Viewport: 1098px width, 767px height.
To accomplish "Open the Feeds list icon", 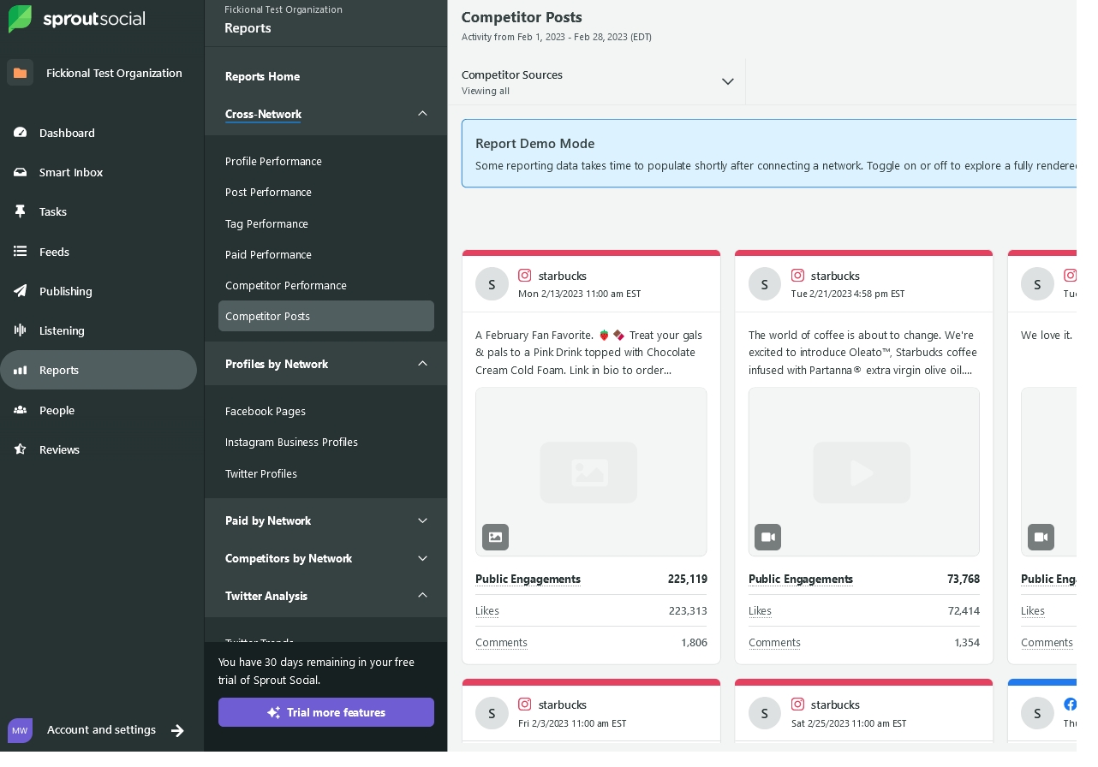I will click(x=21, y=252).
